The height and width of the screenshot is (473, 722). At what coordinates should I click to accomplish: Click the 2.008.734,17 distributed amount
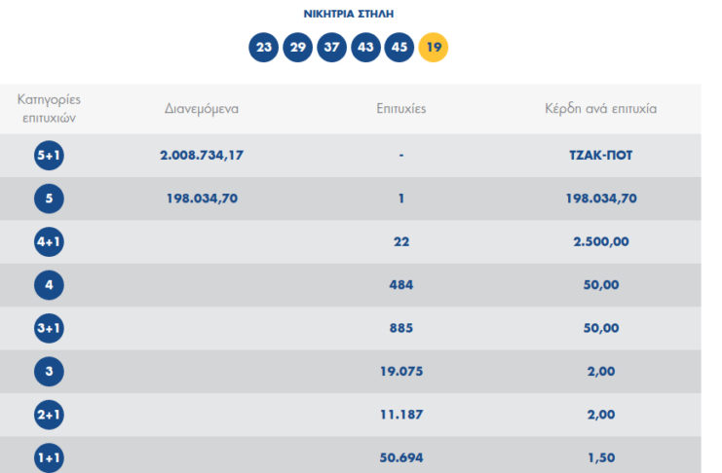click(x=202, y=156)
